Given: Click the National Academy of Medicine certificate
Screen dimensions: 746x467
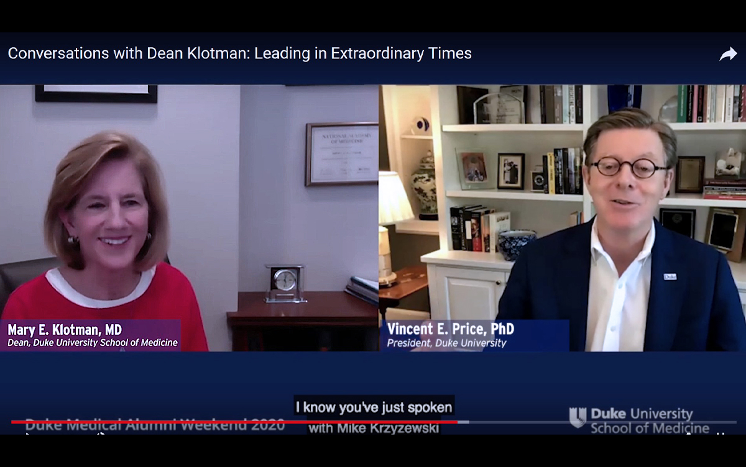Looking at the screenshot, I should click(341, 153).
